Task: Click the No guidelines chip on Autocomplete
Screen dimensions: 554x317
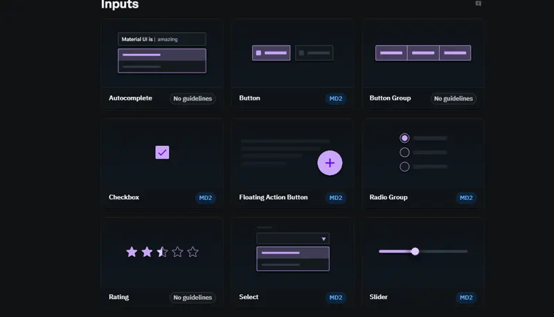Action: [193, 98]
